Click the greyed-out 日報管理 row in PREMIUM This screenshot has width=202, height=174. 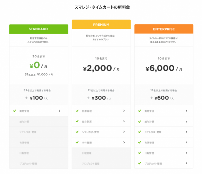coord(101,153)
